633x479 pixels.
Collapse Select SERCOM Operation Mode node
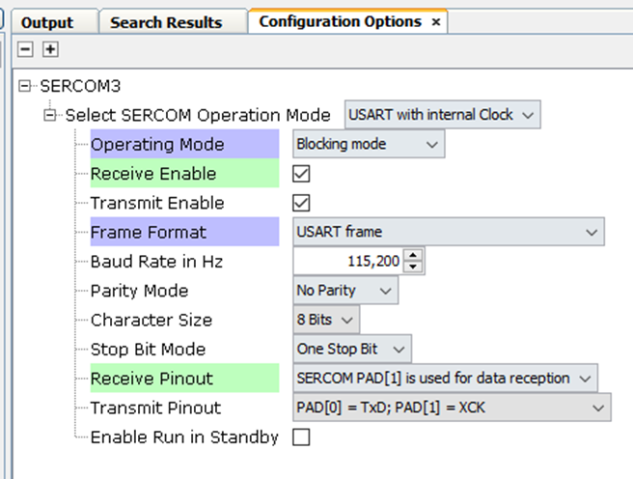51,115
